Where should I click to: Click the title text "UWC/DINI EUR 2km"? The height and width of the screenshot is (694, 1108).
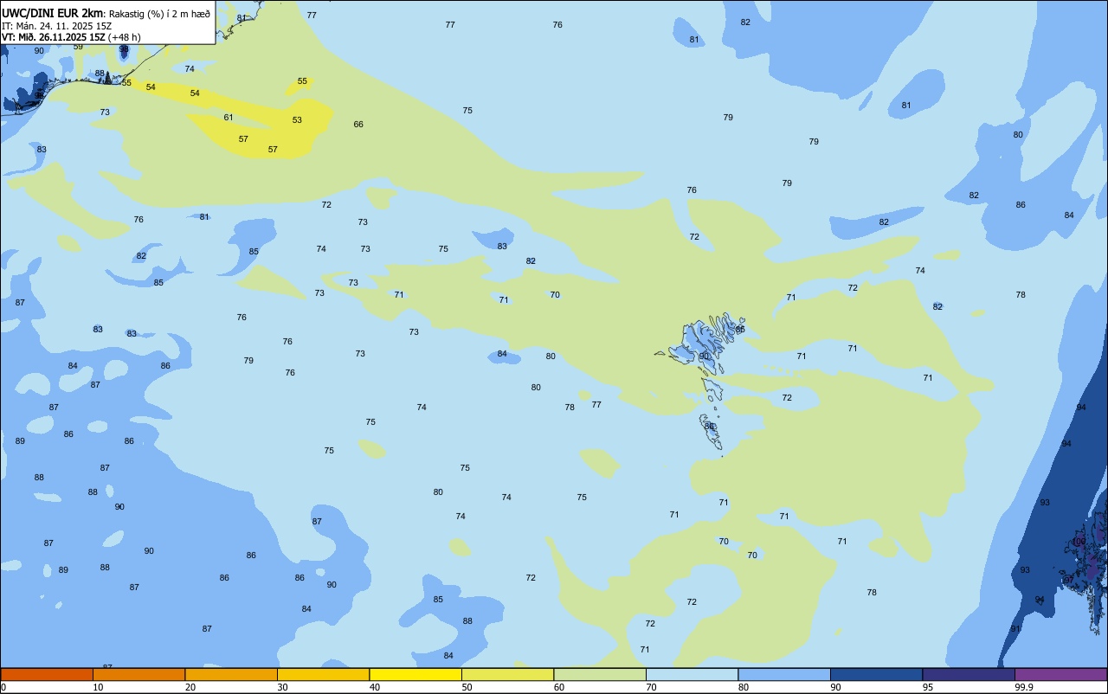[52, 12]
